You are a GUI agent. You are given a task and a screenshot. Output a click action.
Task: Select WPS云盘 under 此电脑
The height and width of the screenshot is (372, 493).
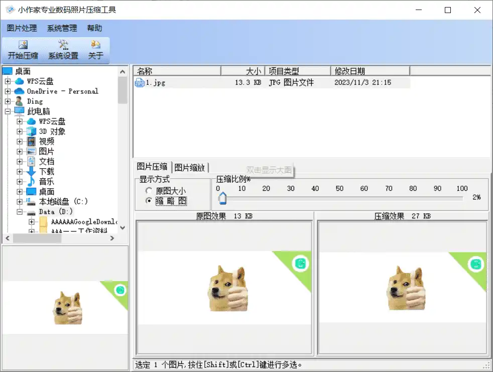click(52, 121)
